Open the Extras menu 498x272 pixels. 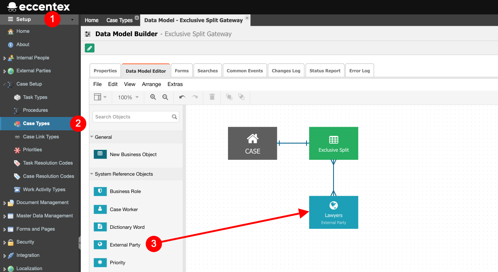pos(175,84)
